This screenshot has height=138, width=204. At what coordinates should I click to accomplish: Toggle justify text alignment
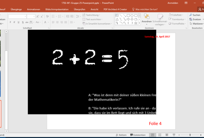point(66,22)
